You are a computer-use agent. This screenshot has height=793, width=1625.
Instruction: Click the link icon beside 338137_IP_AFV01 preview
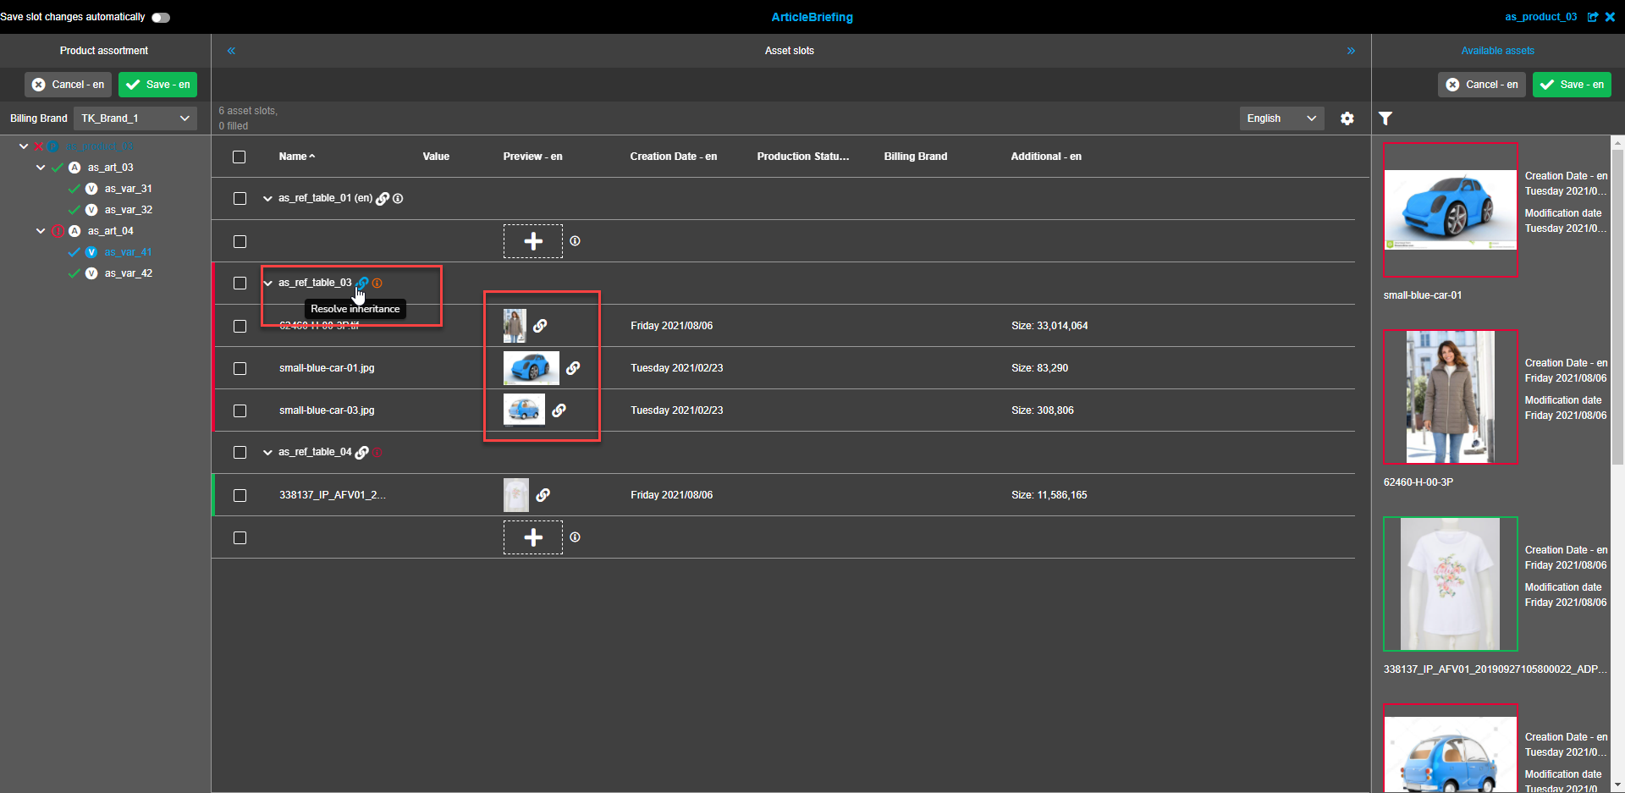click(543, 495)
